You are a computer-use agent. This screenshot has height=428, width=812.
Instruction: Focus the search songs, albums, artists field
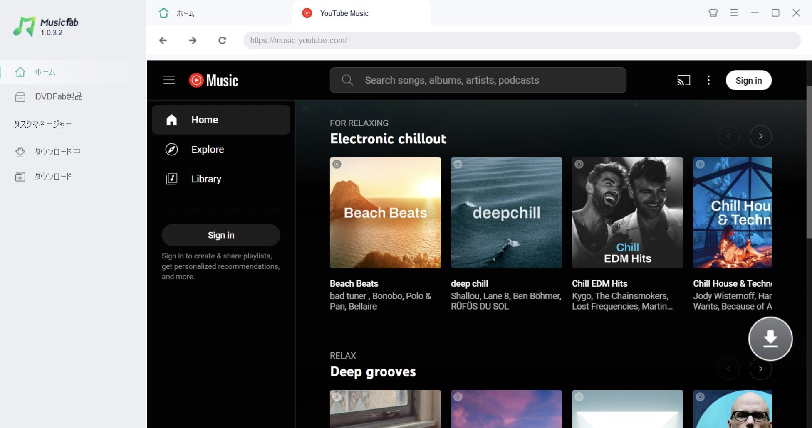point(478,80)
